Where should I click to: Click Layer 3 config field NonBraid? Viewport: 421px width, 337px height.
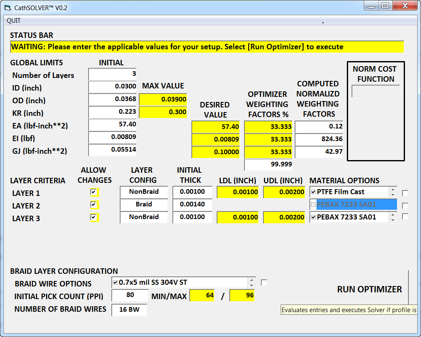[x=144, y=217]
